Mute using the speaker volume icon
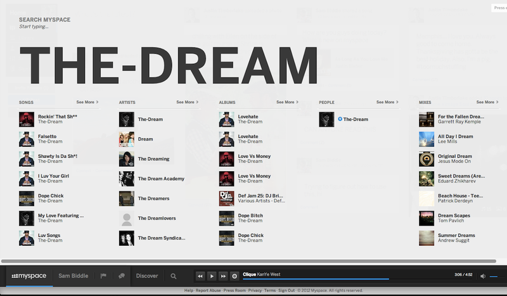Screen dimensions: 507x296 pyautogui.click(x=483, y=276)
